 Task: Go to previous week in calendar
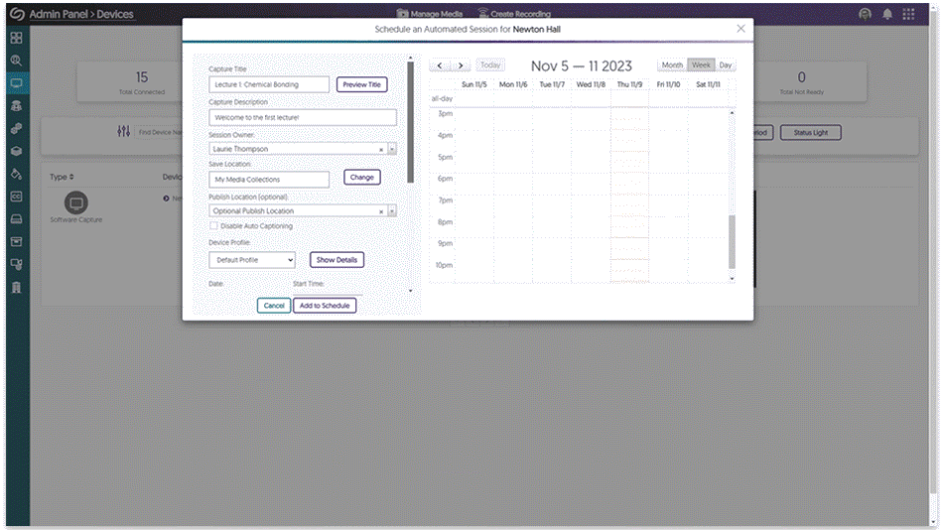click(x=440, y=65)
